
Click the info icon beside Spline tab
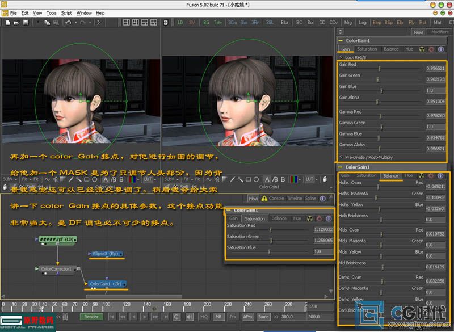322,199
